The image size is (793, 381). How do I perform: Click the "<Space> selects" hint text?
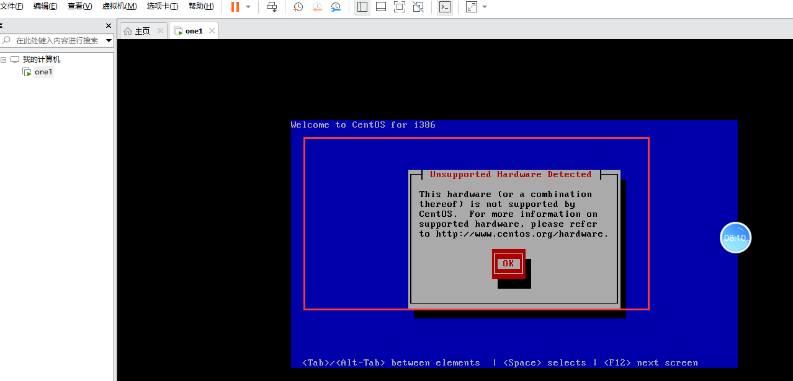544,363
